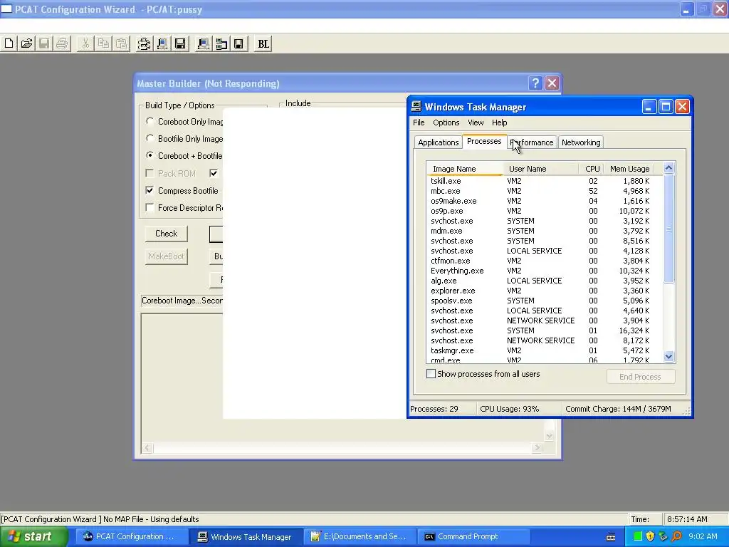Click the New document toolbar icon

tap(9, 43)
